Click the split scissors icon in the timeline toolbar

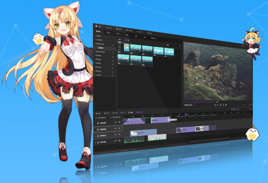pyautogui.click(x=113, y=113)
